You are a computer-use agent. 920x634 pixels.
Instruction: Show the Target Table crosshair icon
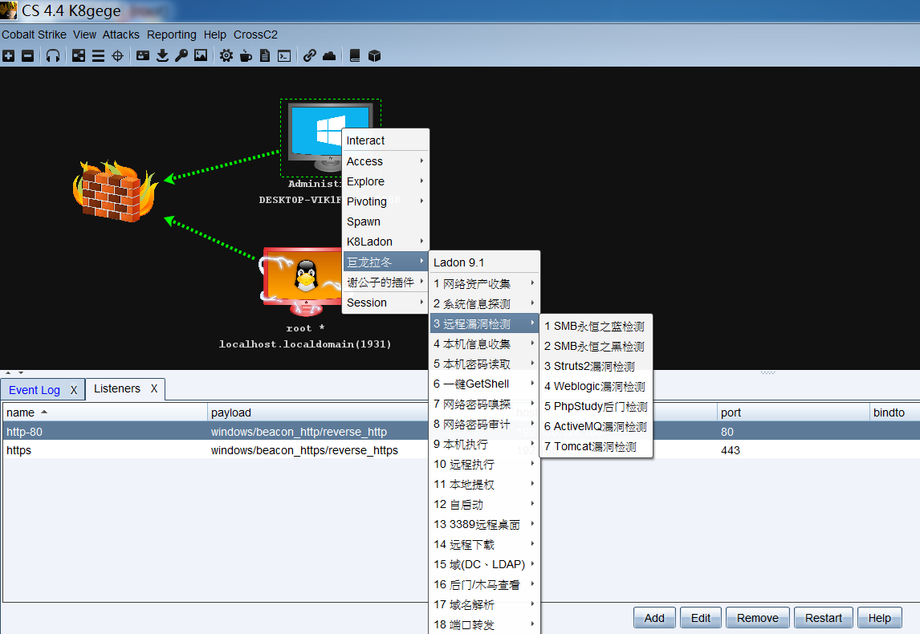coord(117,55)
